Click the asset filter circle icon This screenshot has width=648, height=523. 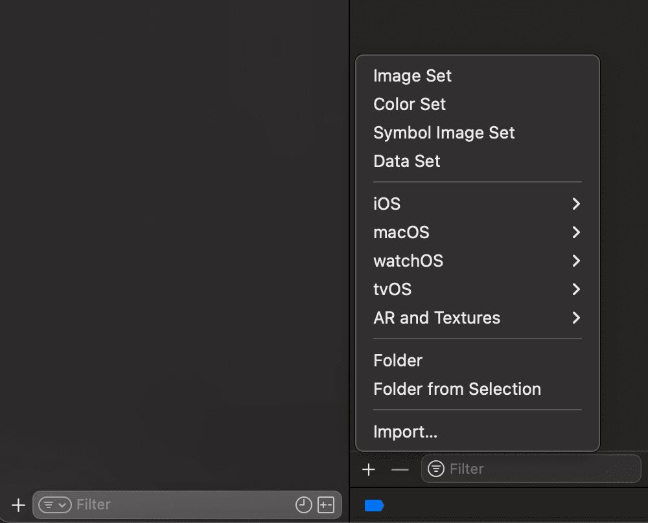coord(436,469)
